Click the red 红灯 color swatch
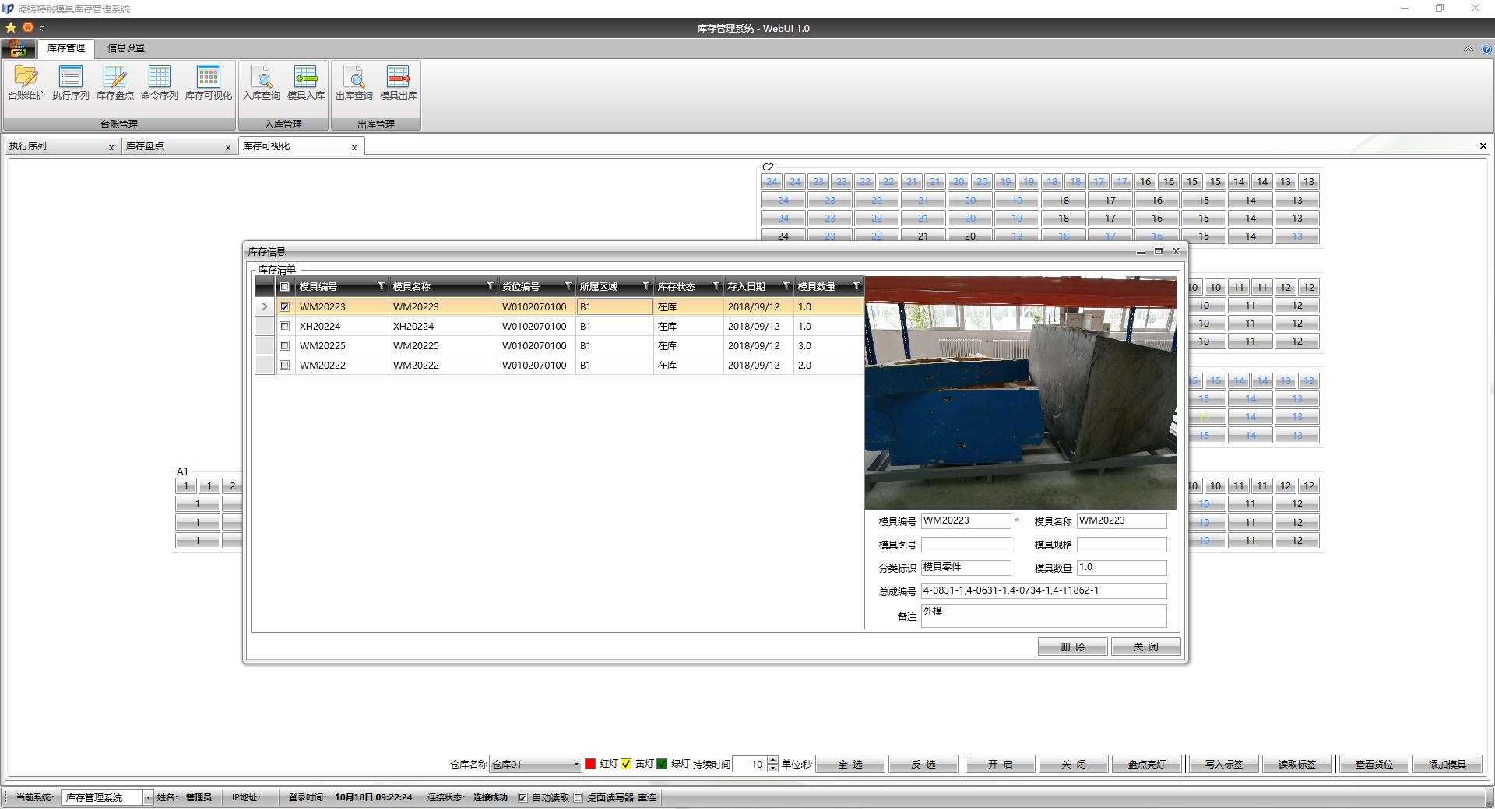Image resolution: width=1495 pixels, height=809 pixels. point(590,765)
